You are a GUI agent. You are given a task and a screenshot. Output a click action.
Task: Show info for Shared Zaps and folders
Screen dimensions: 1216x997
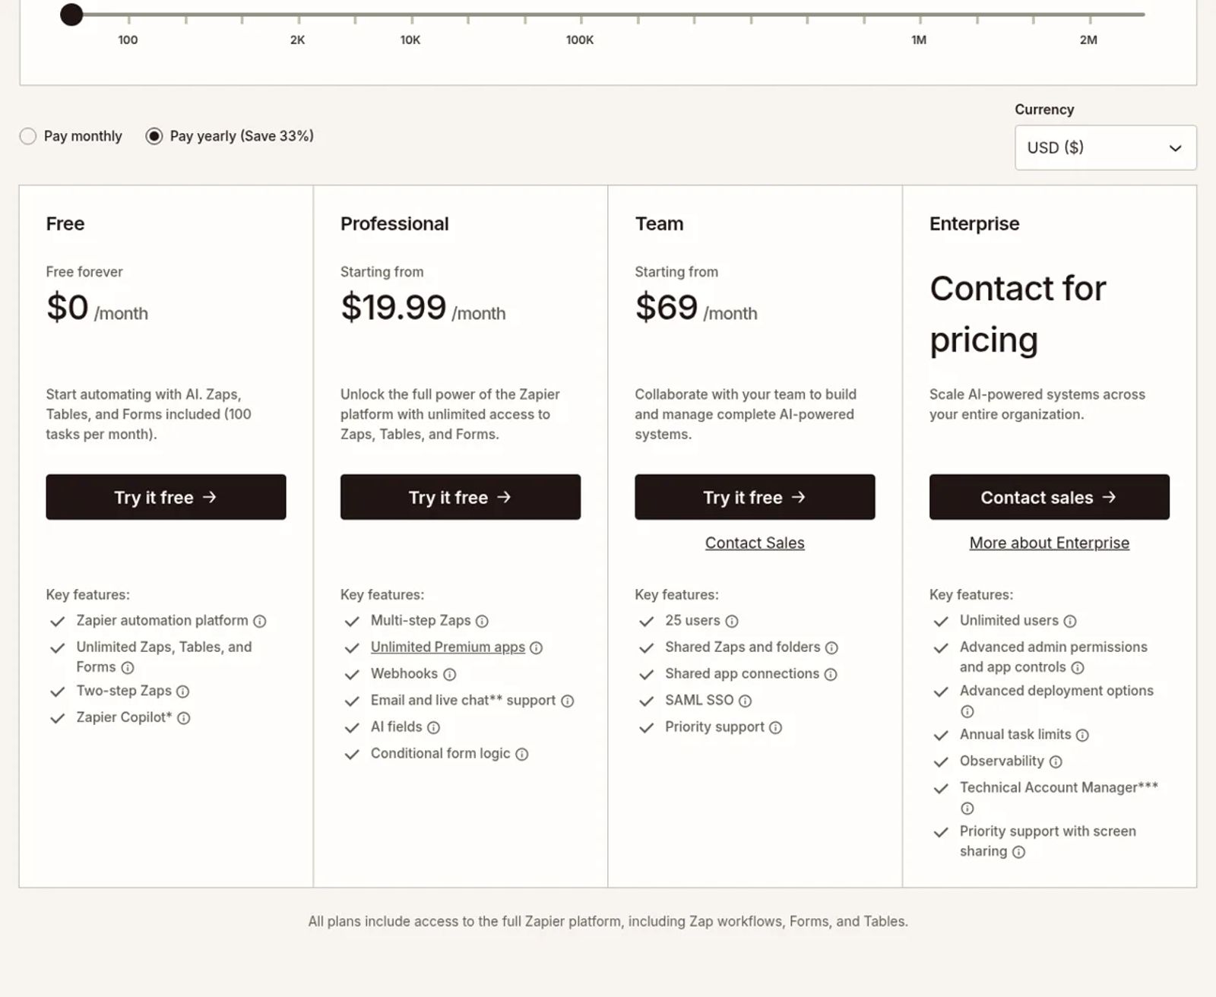pyautogui.click(x=832, y=648)
